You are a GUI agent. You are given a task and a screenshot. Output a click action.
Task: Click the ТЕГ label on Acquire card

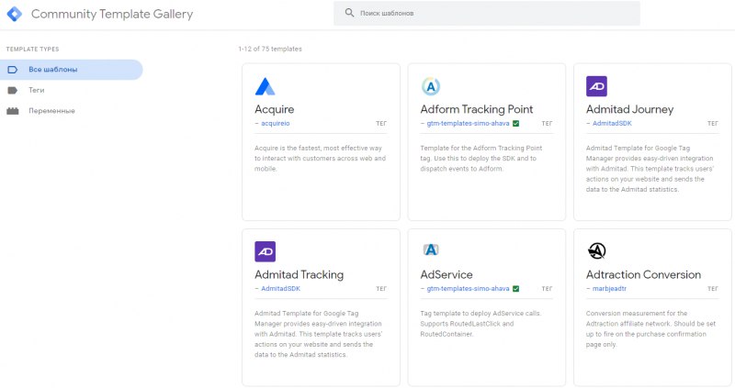tap(381, 124)
